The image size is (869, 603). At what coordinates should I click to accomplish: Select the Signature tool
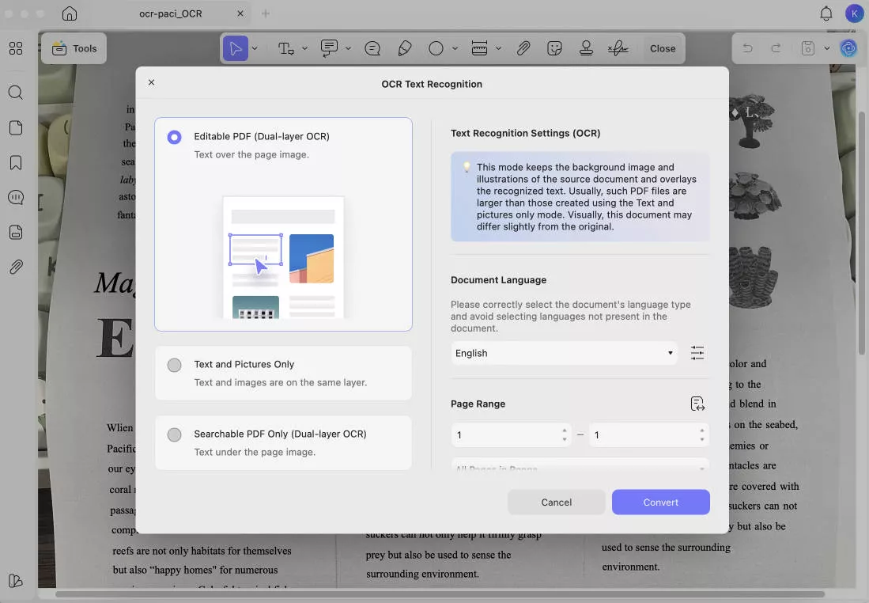click(x=618, y=48)
